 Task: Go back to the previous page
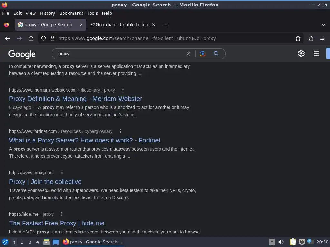pos(8,39)
